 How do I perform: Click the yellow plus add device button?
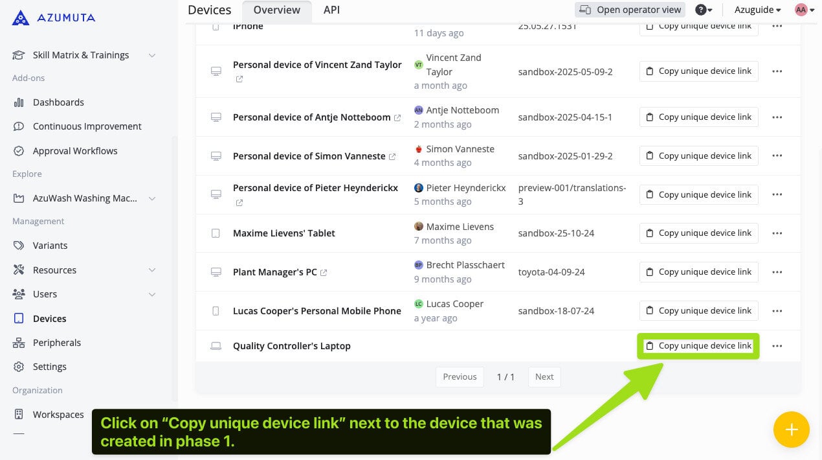tap(791, 430)
